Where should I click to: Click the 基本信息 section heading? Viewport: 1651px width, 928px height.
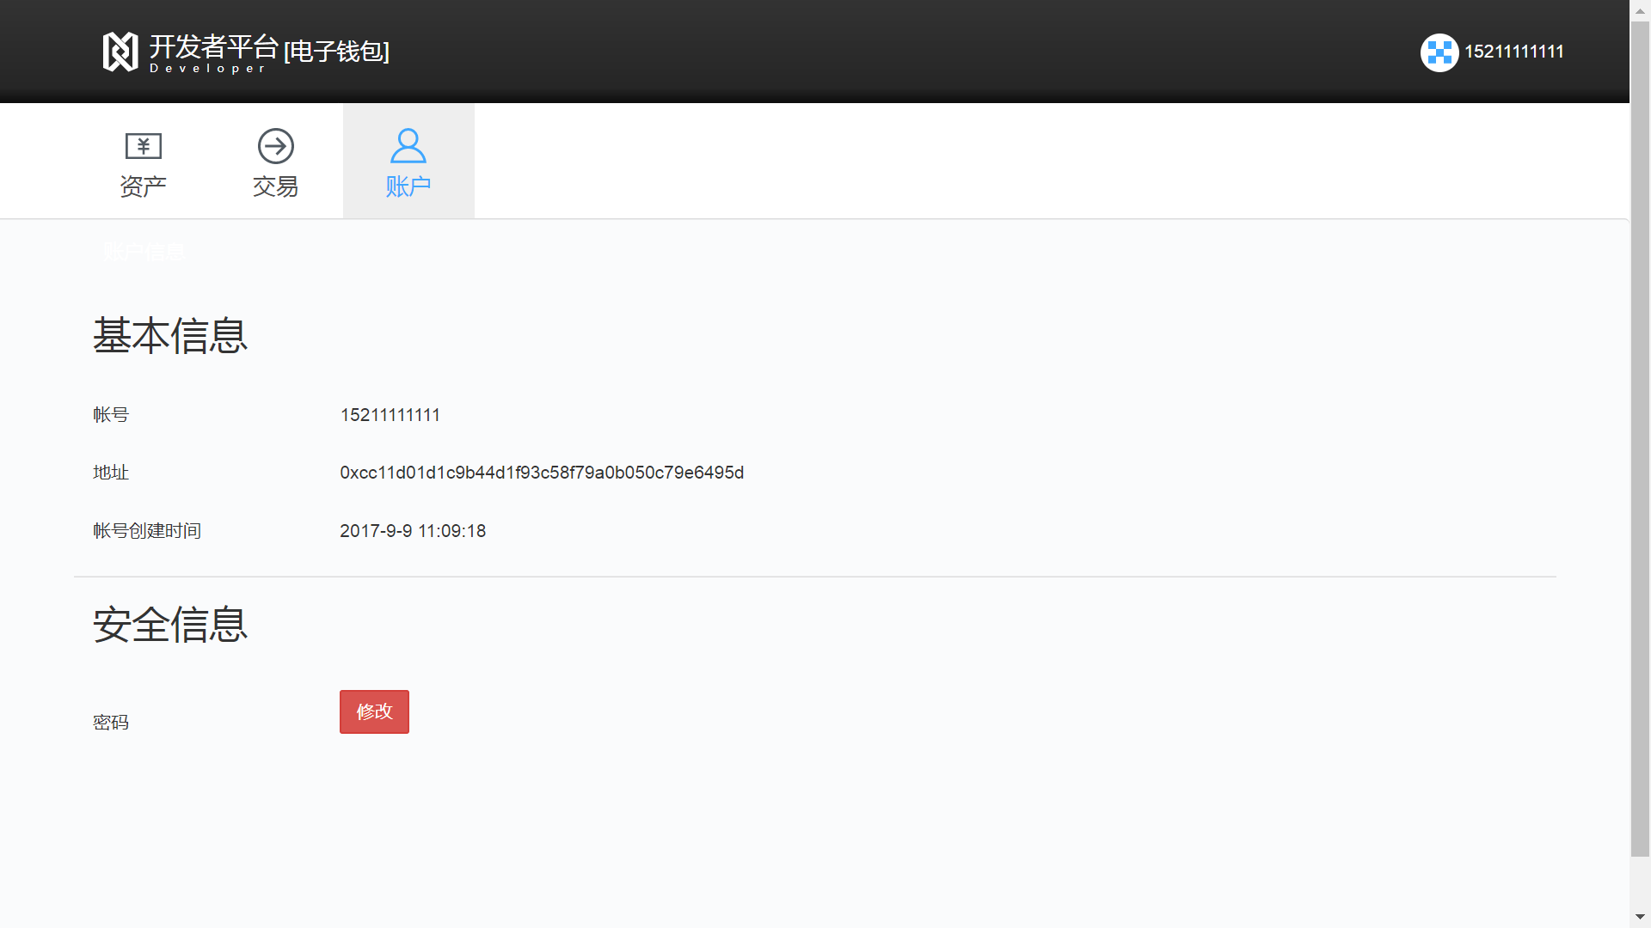coord(170,336)
